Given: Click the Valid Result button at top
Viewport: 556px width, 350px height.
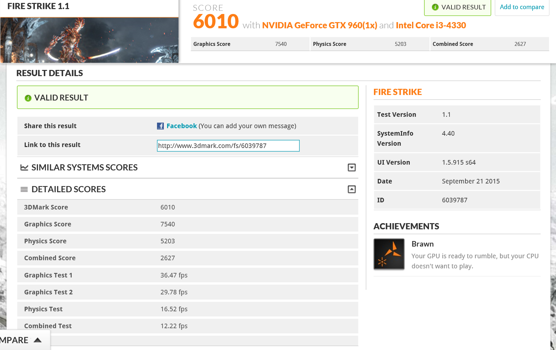Looking at the screenshot, I should (x=458, y=7).
